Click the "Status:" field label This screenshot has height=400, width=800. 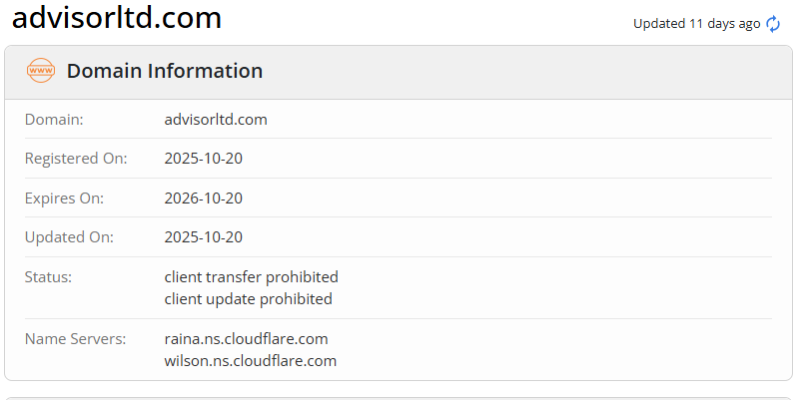point(49,277)
